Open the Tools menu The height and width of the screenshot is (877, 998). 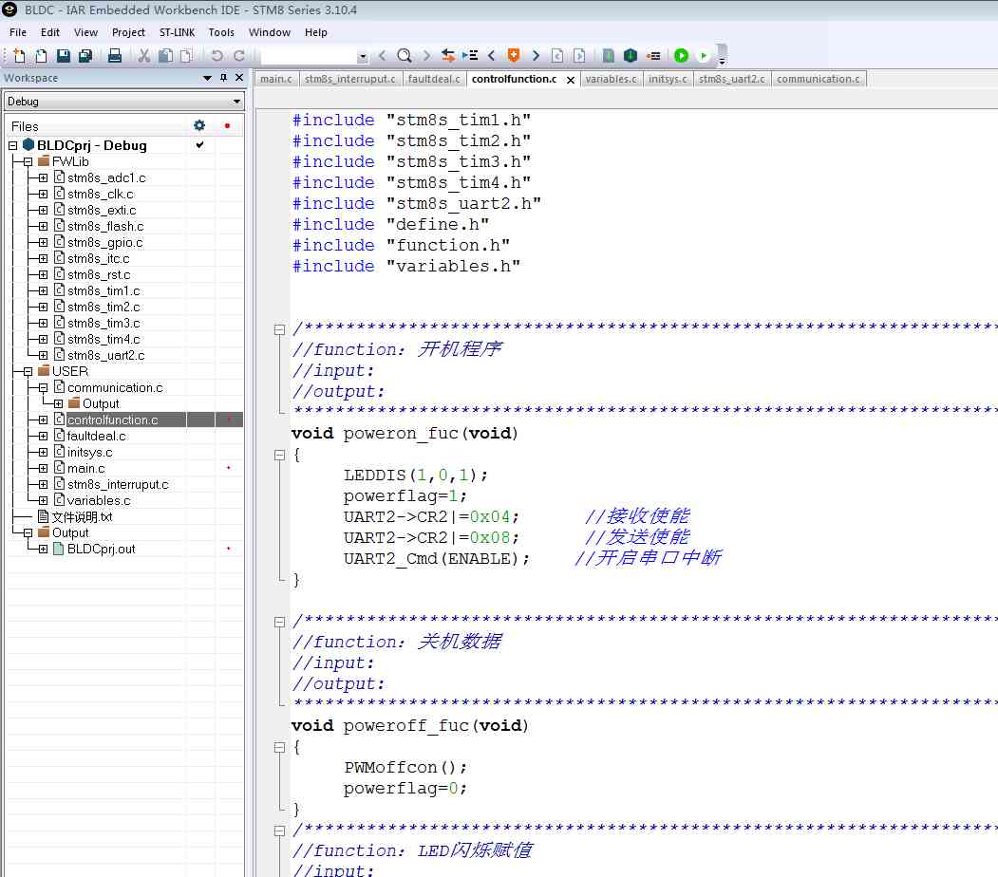point(221,32)
